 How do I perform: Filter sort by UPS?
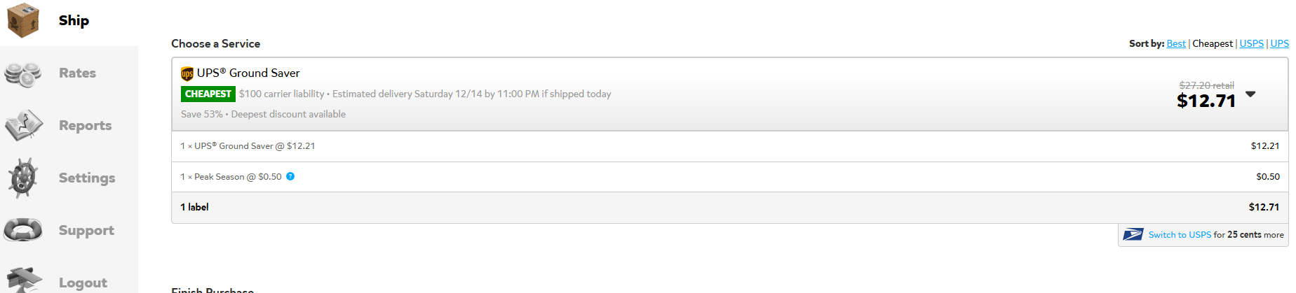(1279, 43)
